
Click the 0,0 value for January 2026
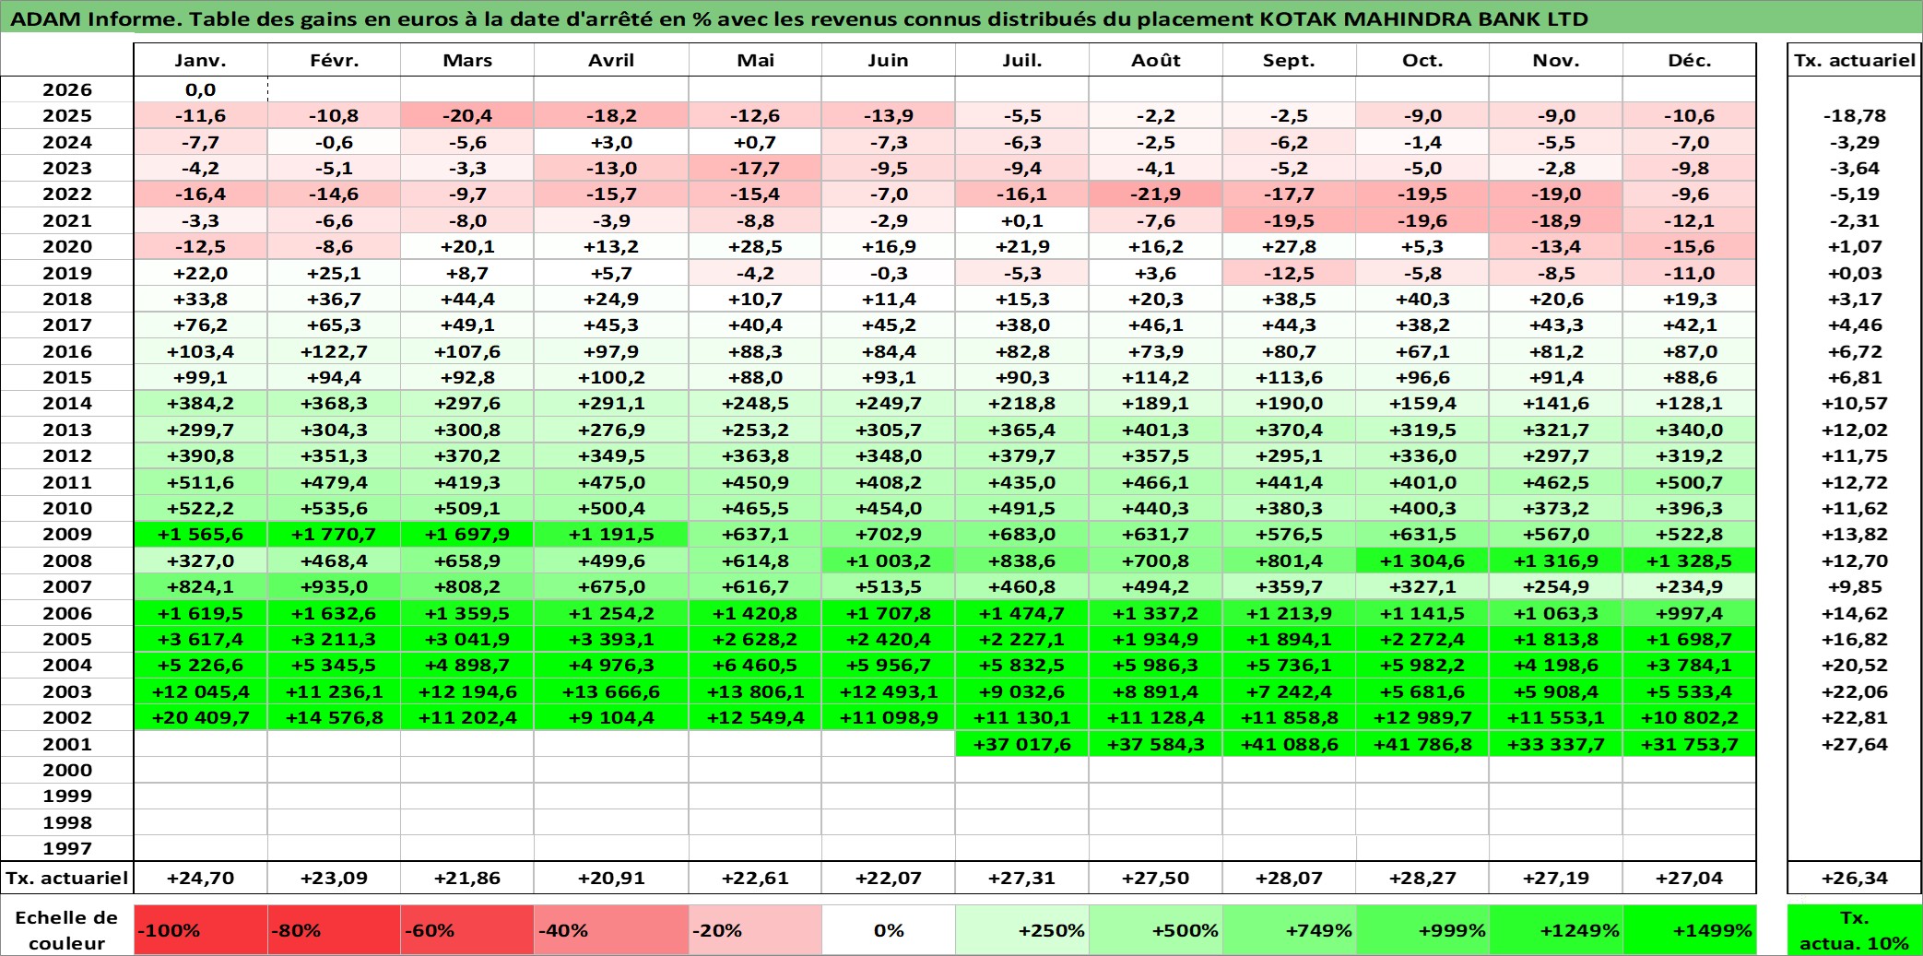[x=201, y=89]
